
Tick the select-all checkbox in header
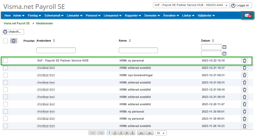click(5, 41)
